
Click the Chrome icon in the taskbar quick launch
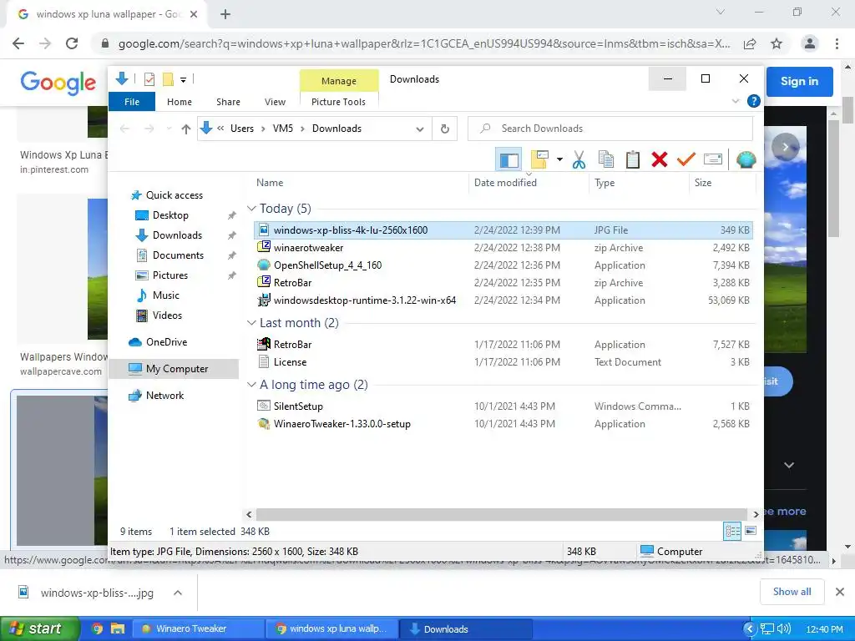click(97, 628)
